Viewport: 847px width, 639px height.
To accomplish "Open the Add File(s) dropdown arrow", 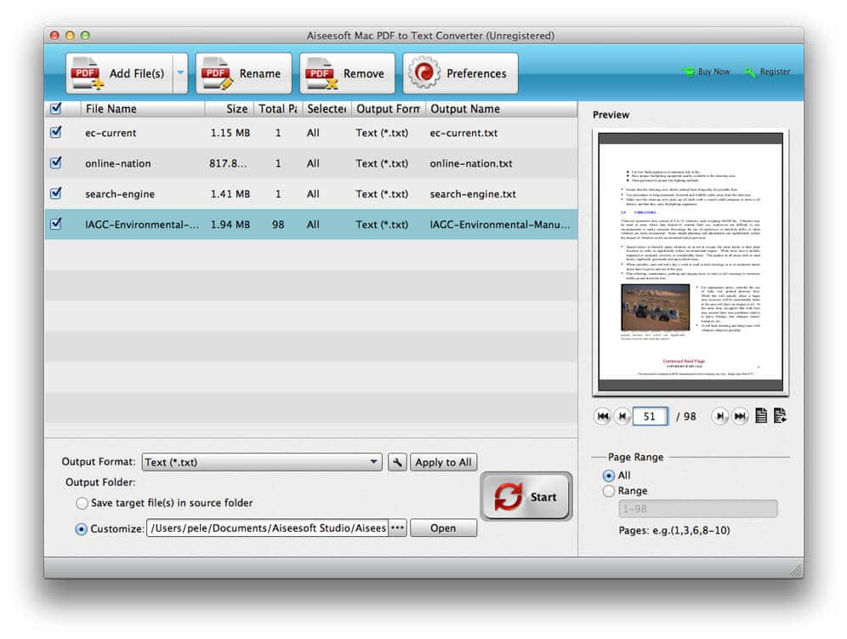I will (180, 73).
